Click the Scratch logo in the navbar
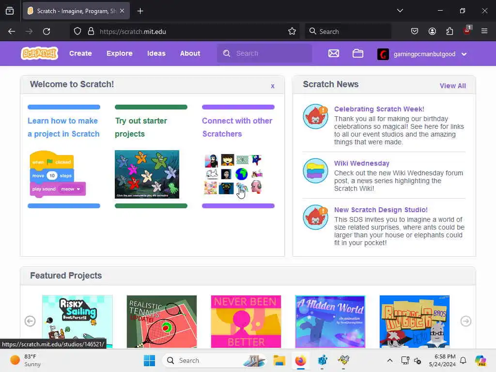This screenshot has width=496, height=372. (x=40, y=53)
